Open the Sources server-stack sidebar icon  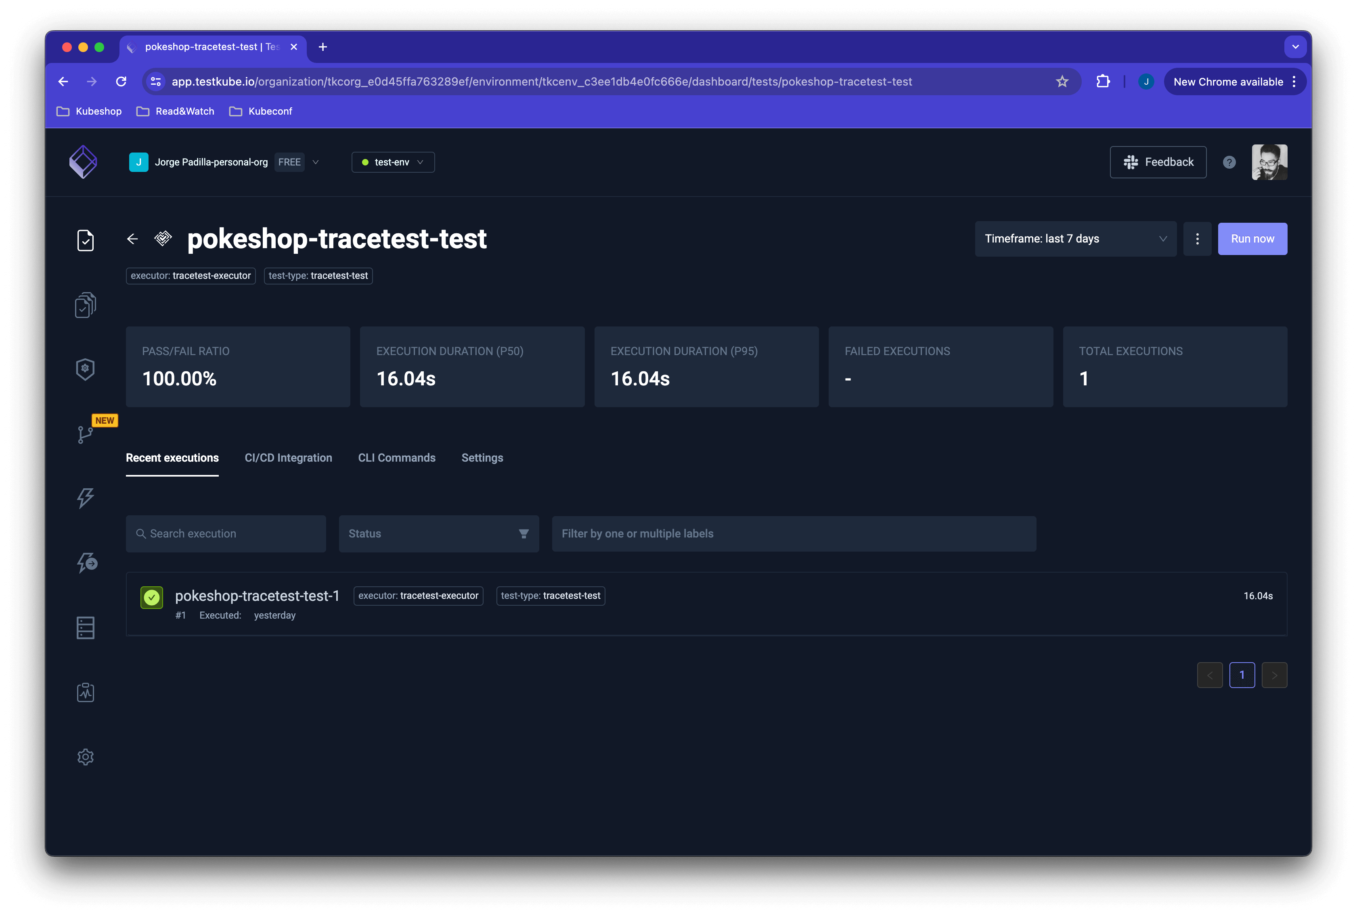tap(85, 627)
